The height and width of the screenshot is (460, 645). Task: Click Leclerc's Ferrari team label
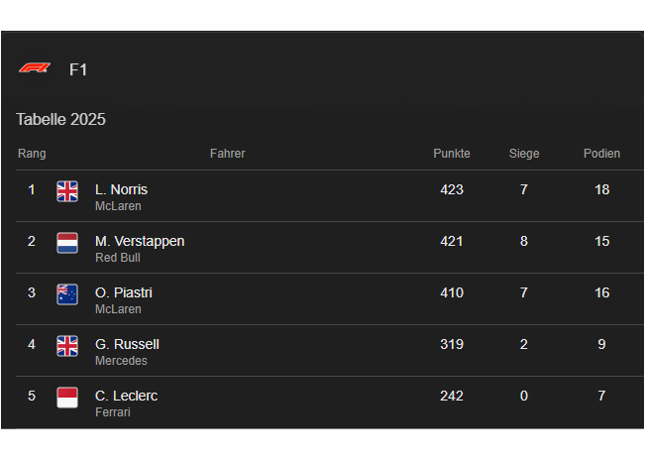tap(113, 412)
